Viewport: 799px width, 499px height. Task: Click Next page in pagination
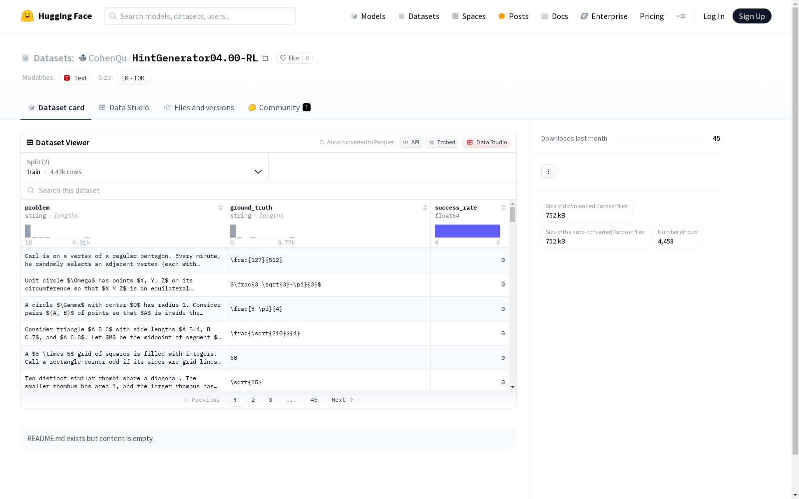[343, 400]
